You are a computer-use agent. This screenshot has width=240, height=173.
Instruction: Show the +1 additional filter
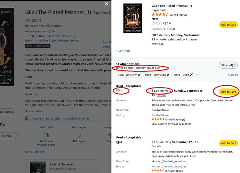[197, 75]
